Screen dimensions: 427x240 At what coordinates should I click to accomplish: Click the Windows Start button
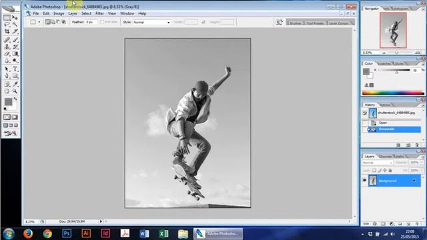pos(9,234)
